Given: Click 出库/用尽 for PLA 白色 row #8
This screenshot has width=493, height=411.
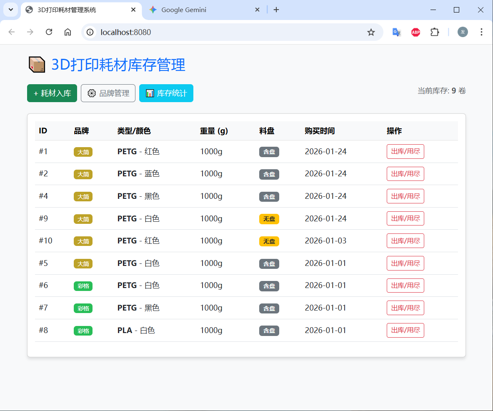Looking at the screenshot, I should coord(405,331).
